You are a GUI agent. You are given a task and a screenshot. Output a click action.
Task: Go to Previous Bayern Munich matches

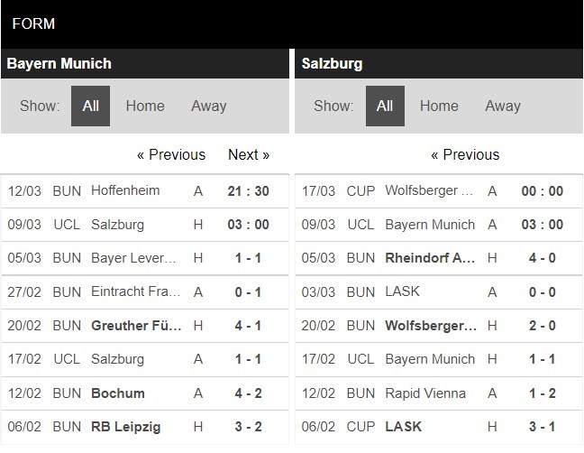[171, 154]
